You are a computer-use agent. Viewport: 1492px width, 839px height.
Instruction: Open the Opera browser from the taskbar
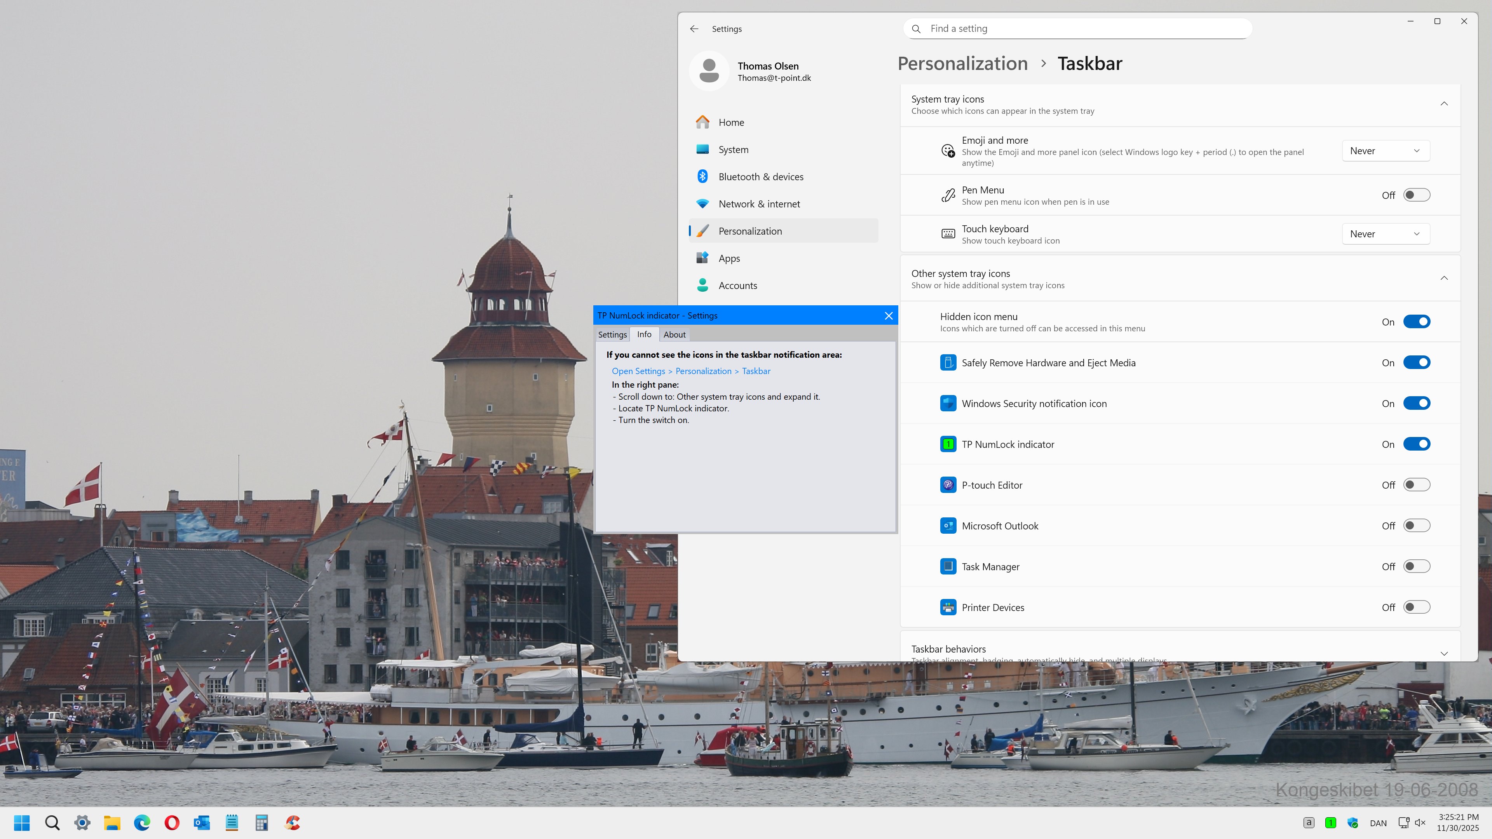[172, 823]
